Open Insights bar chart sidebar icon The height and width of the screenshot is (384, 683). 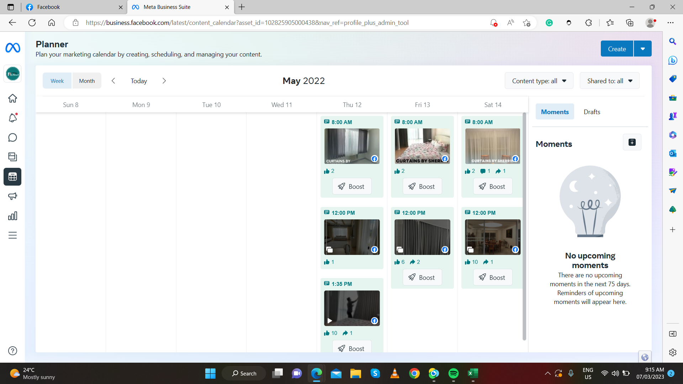pyautogui.click(x=13, y=216)
